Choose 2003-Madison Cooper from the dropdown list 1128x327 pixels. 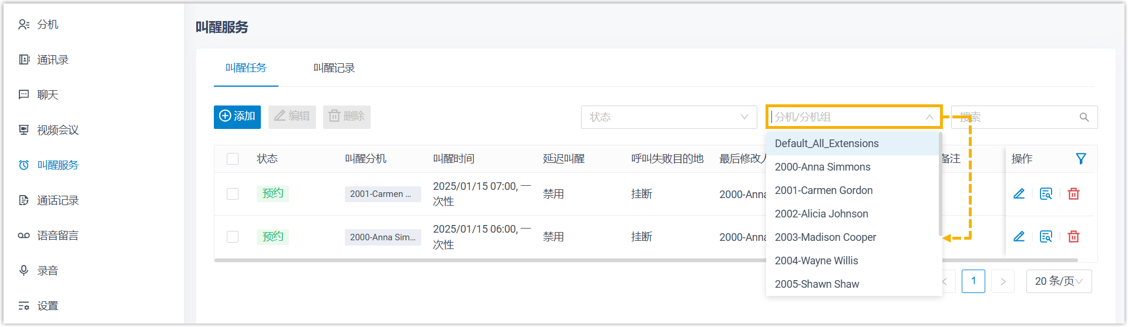[825, 237]
